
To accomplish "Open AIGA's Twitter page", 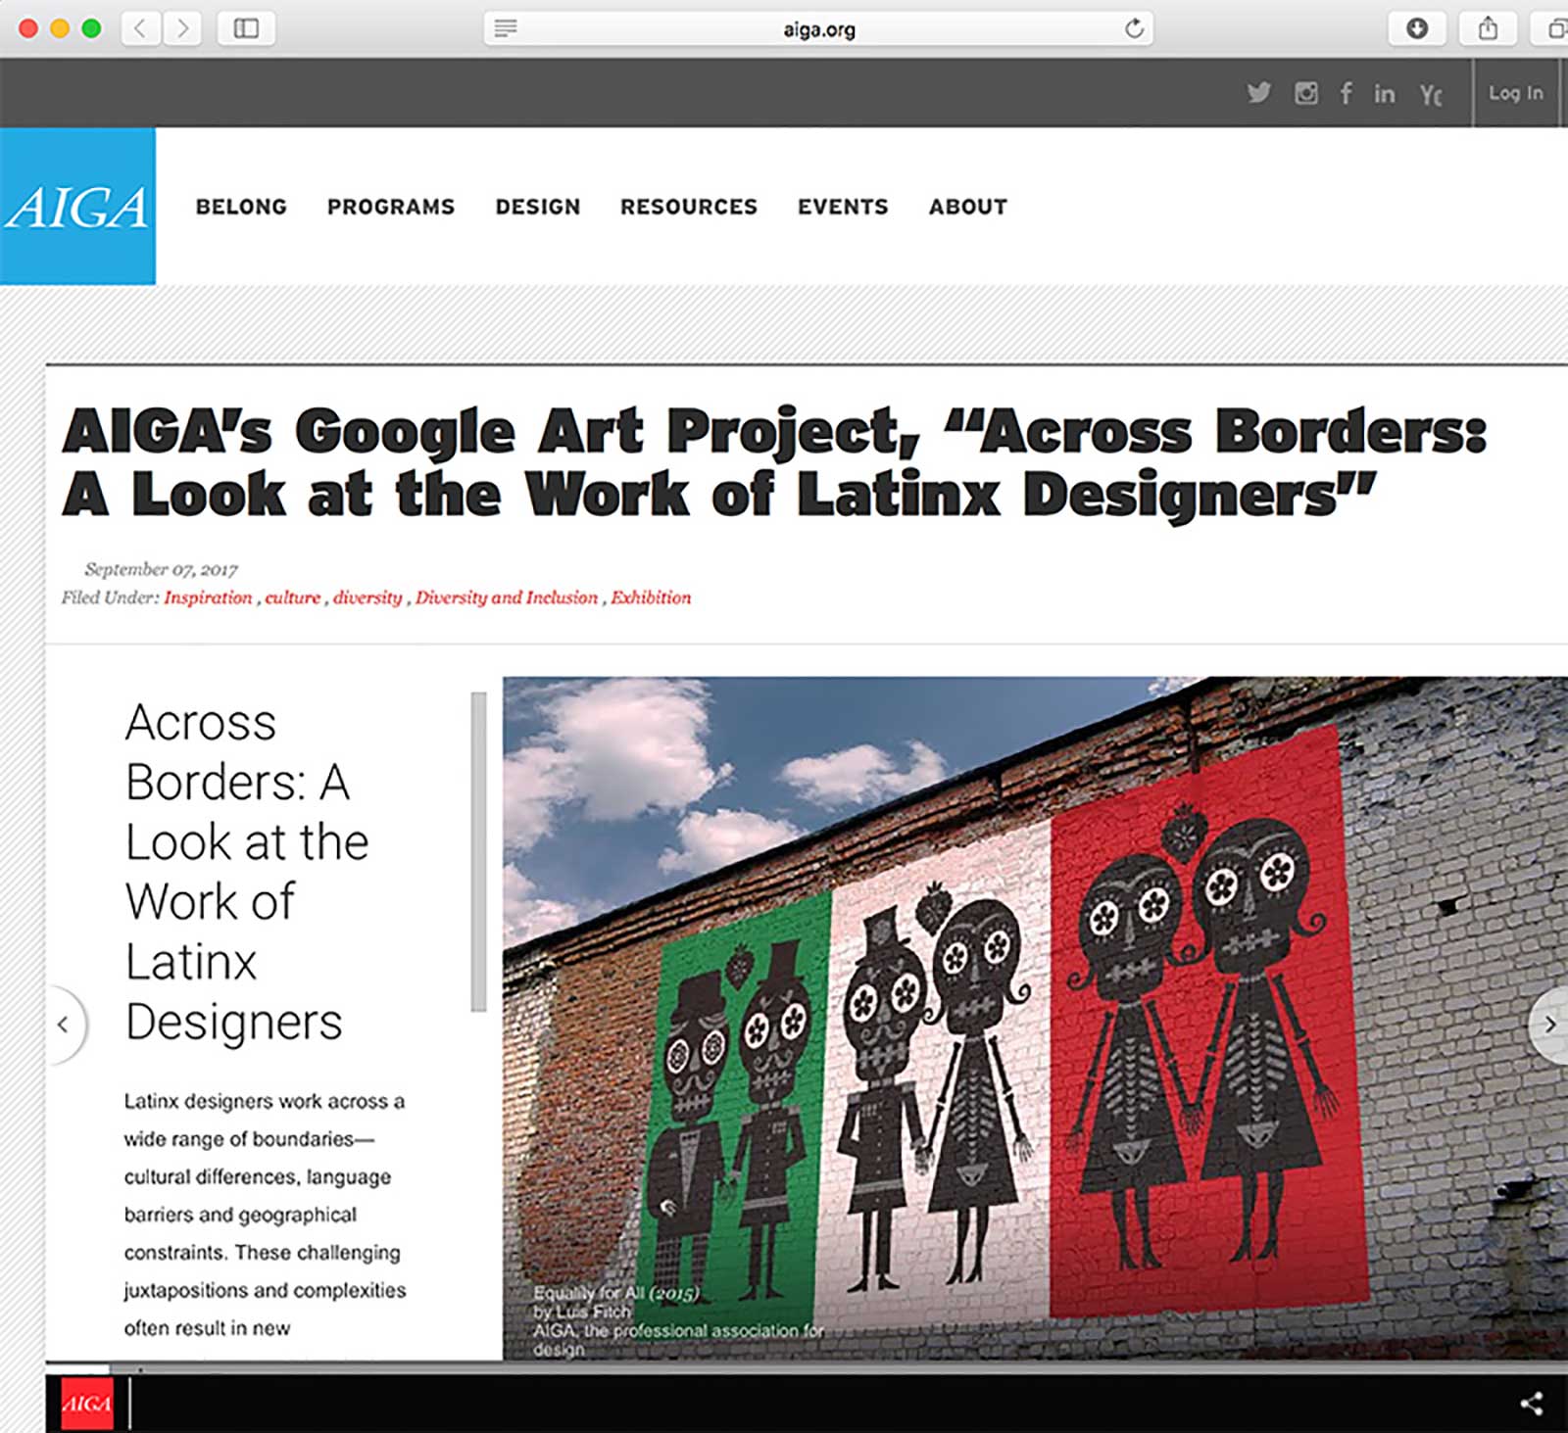I will [x=1259, y=93].
